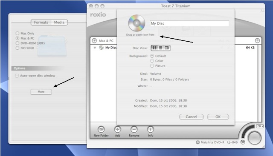Enable Auto-open disc window checkbox

point(17,76)
